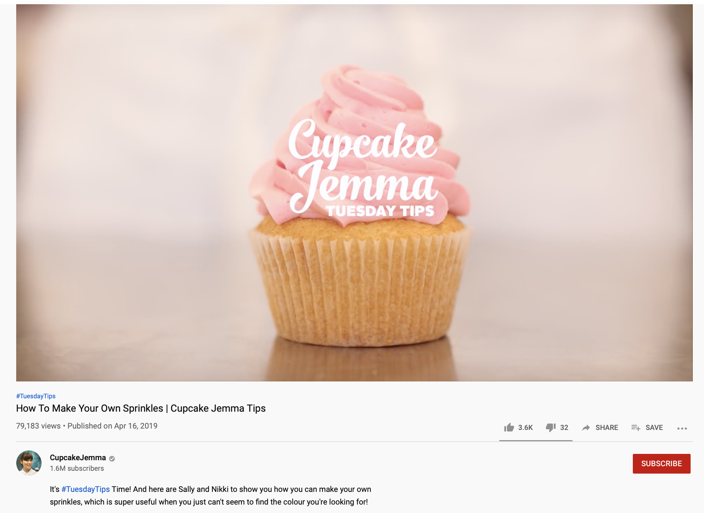
Task: Click the save-to-playlist icon
Action: 636,427
